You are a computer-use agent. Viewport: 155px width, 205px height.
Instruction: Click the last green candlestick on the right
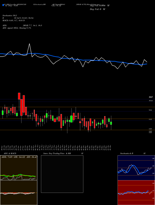pos(111,123)
